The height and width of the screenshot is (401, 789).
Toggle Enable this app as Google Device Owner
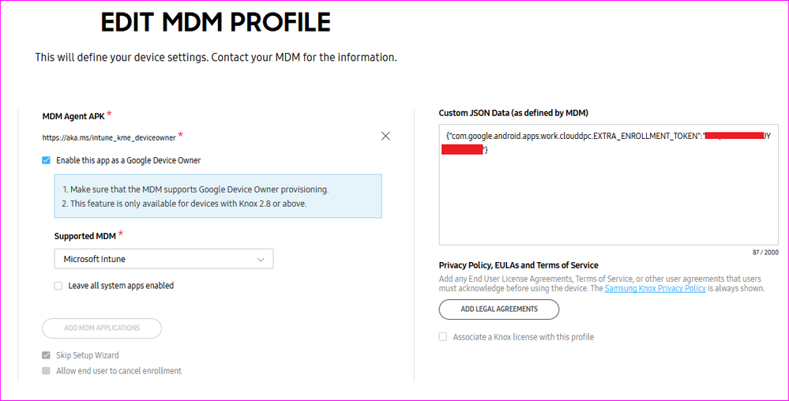pyautogui.click(x=47, y=160)
